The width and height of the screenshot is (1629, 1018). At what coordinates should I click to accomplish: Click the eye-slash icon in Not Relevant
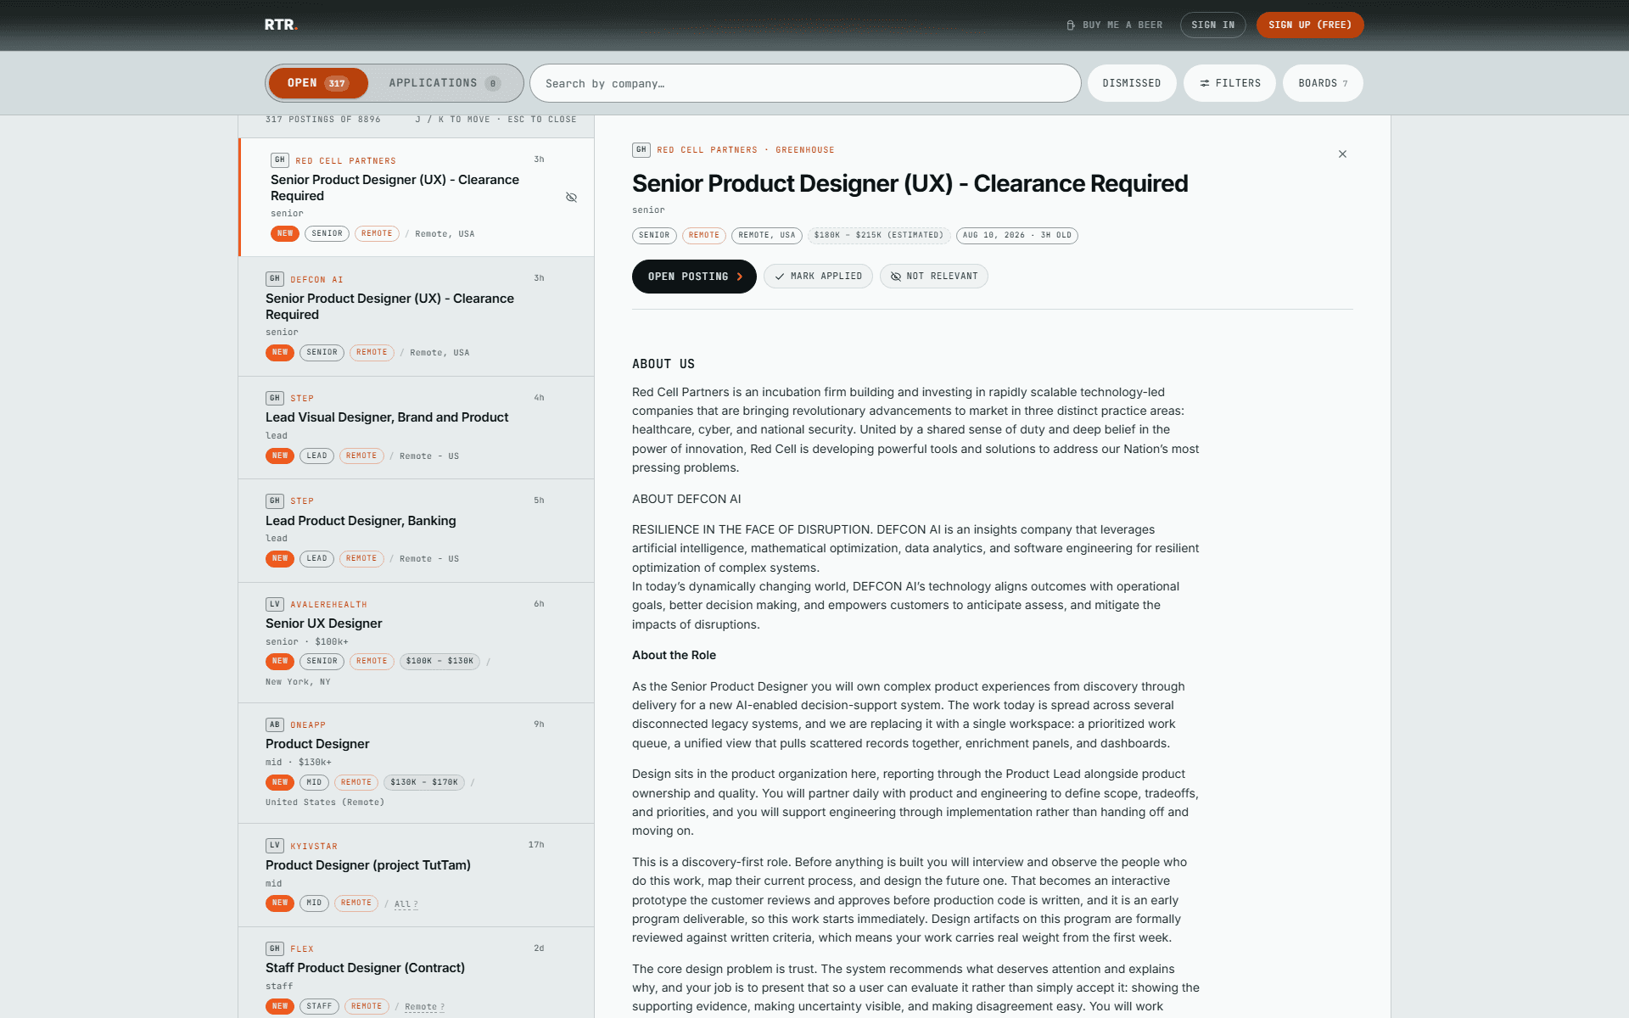tap(896, 277)
